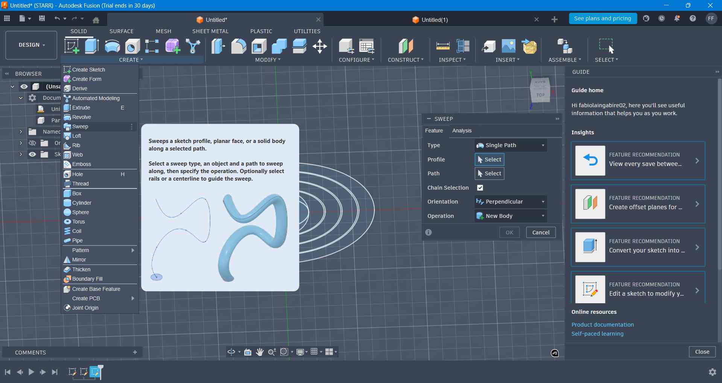The height and width of the screenshot is (383, 722).
Task: Open the Convert your sketch recommendation card
Action: 638,247
